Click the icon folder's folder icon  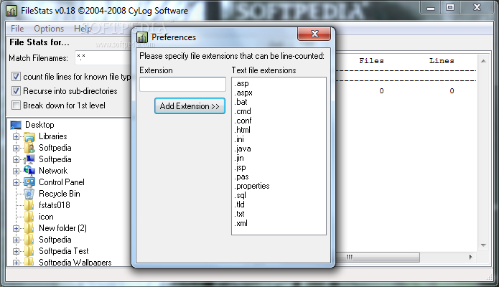(29, 217)
